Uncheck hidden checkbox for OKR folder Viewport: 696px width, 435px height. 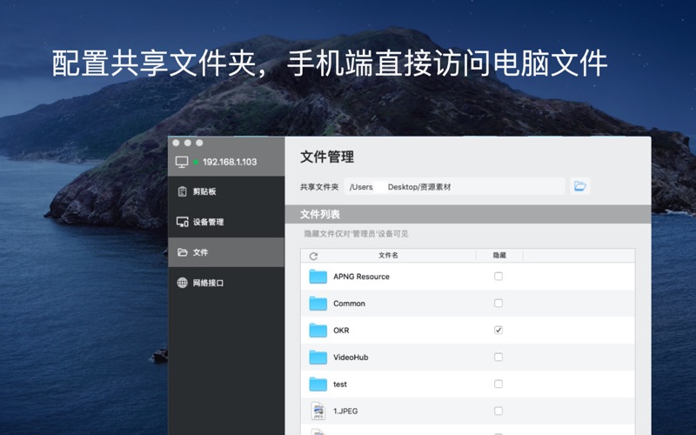pyautogui.click(x=499, y=330)
